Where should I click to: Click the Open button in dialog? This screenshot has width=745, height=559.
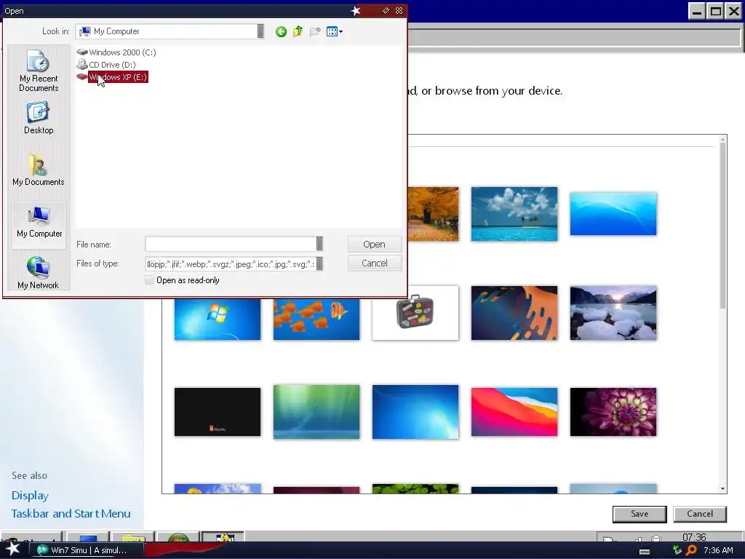(x=375, y=244)
